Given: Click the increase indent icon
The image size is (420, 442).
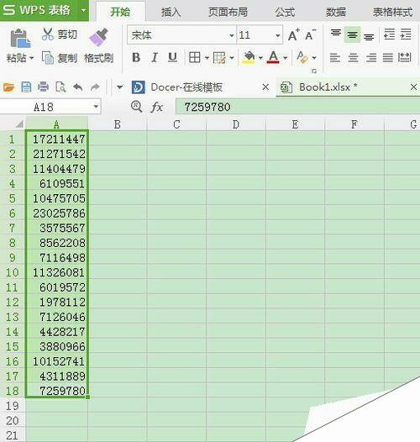Looking at the screenshot, I should [406, 34].
